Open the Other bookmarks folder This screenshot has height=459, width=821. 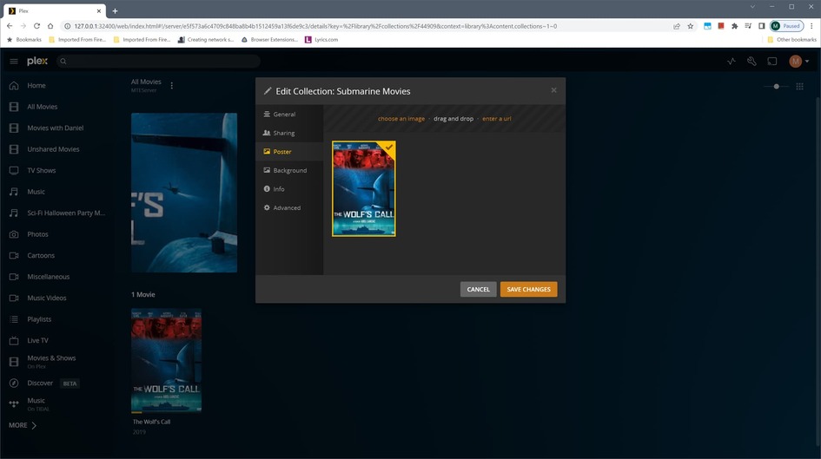[x=791, y=40]
